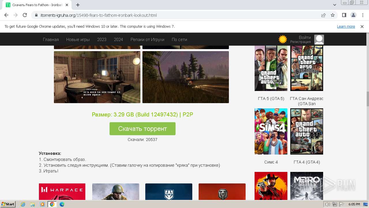Click the Скачать торрент button

tap(142, 129)
